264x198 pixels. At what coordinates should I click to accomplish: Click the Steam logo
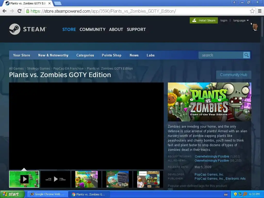pyautogui.click(x=28, y=29)
